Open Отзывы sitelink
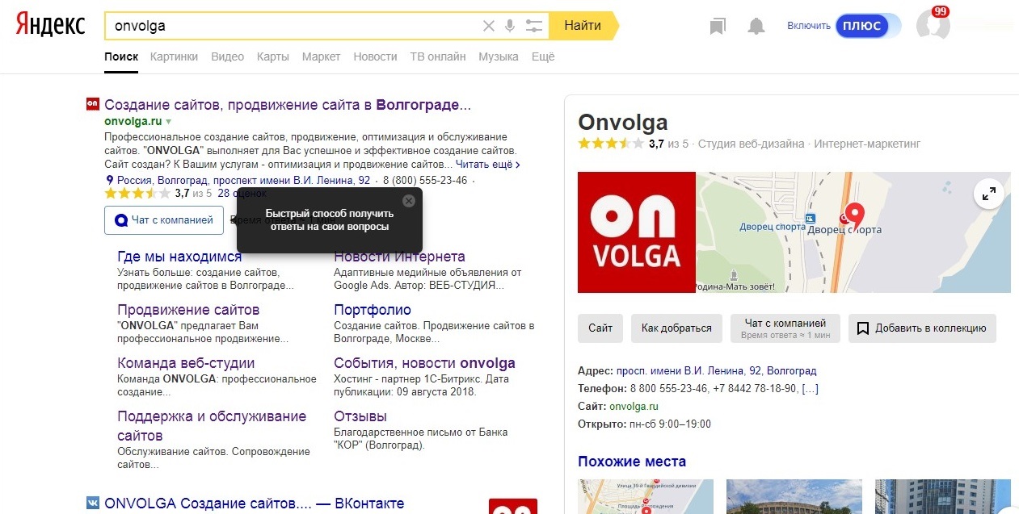 tap(360, 416)
